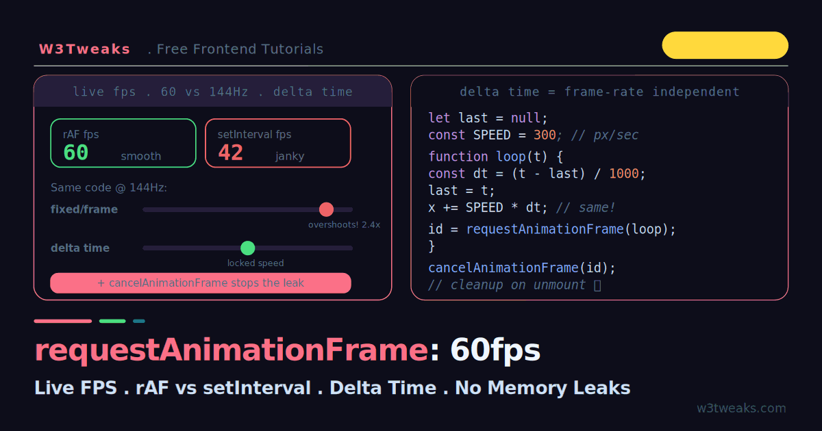822x431 pixels.
Task: Click the delta time slider green knob
Action: (x=248, y=248)
